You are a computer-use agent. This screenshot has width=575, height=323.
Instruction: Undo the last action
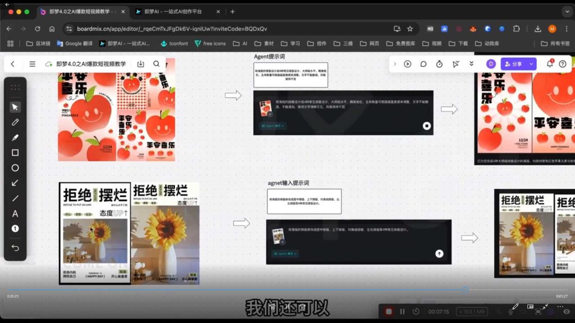point(15,247)
